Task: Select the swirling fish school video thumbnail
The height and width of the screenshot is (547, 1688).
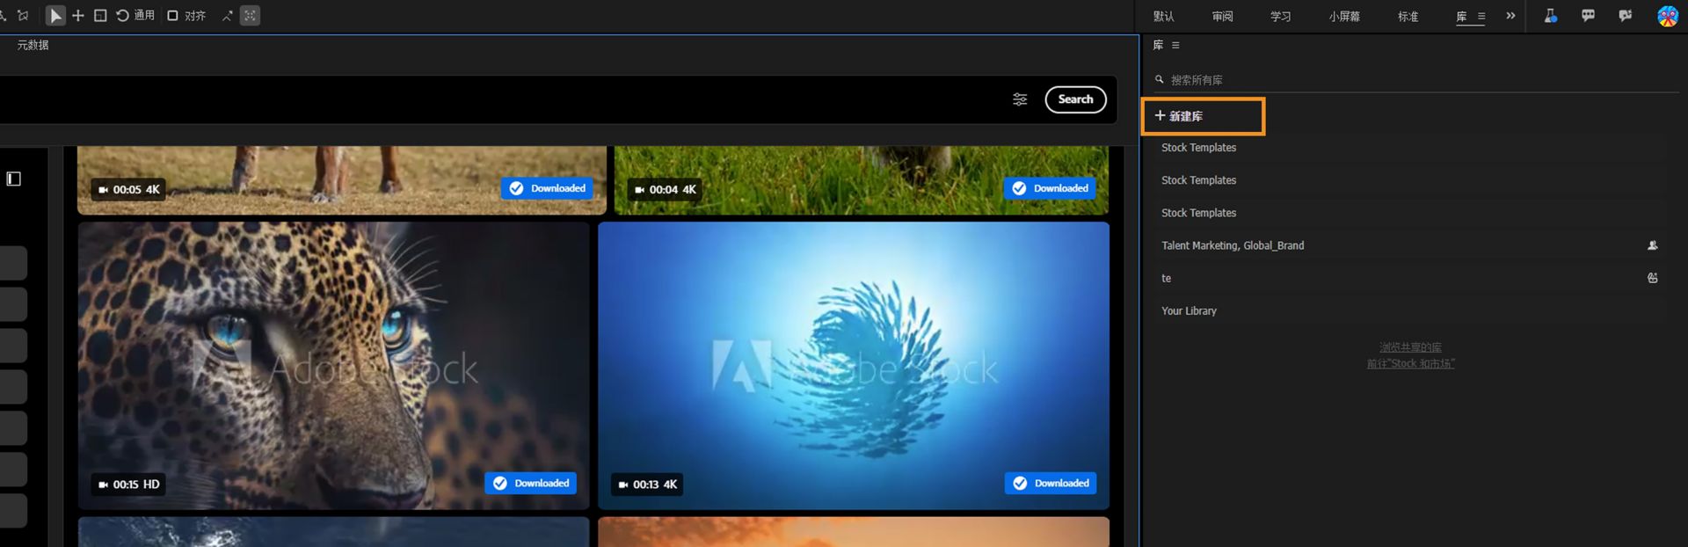Action: 853,365
